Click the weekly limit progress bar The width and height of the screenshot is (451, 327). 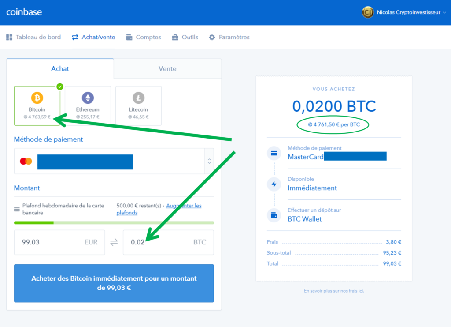(x=114, y=223)
